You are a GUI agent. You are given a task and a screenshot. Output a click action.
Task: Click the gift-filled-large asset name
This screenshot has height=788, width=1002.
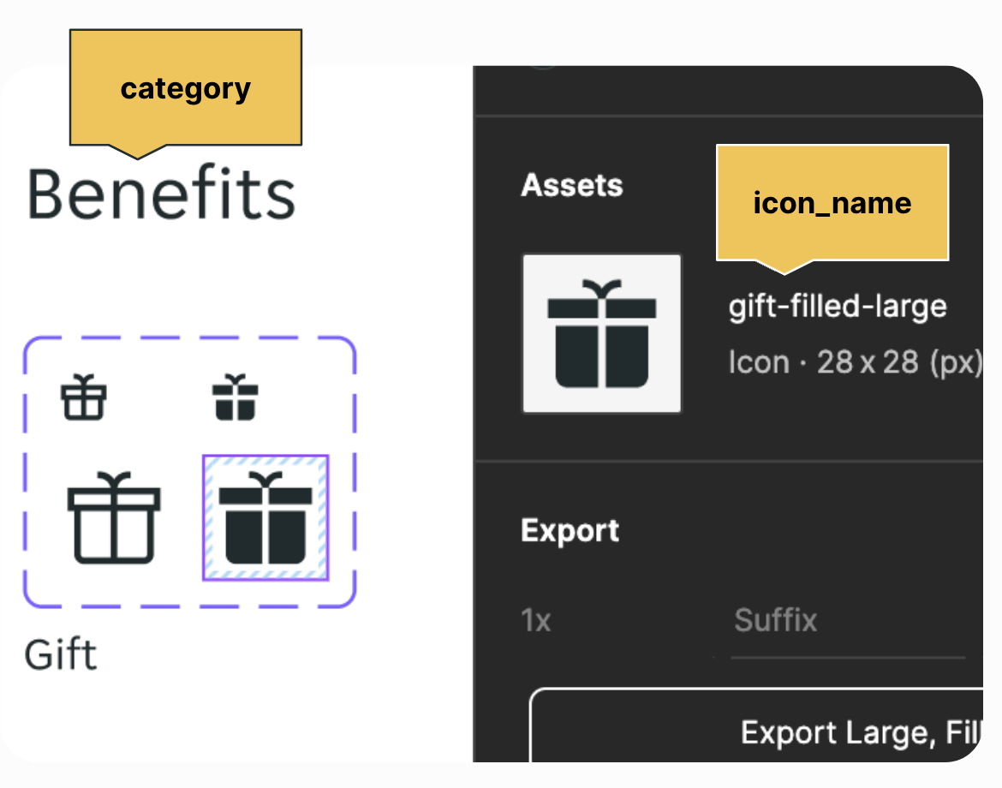pyautogui.click(x=837, y=307)
